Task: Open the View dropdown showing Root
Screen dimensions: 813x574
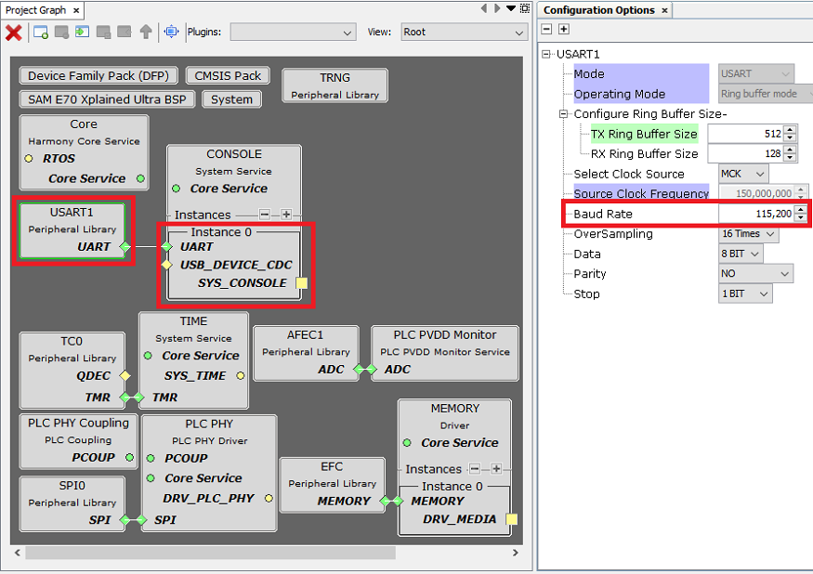Action: pyautogui.click(x=464, y=33)
